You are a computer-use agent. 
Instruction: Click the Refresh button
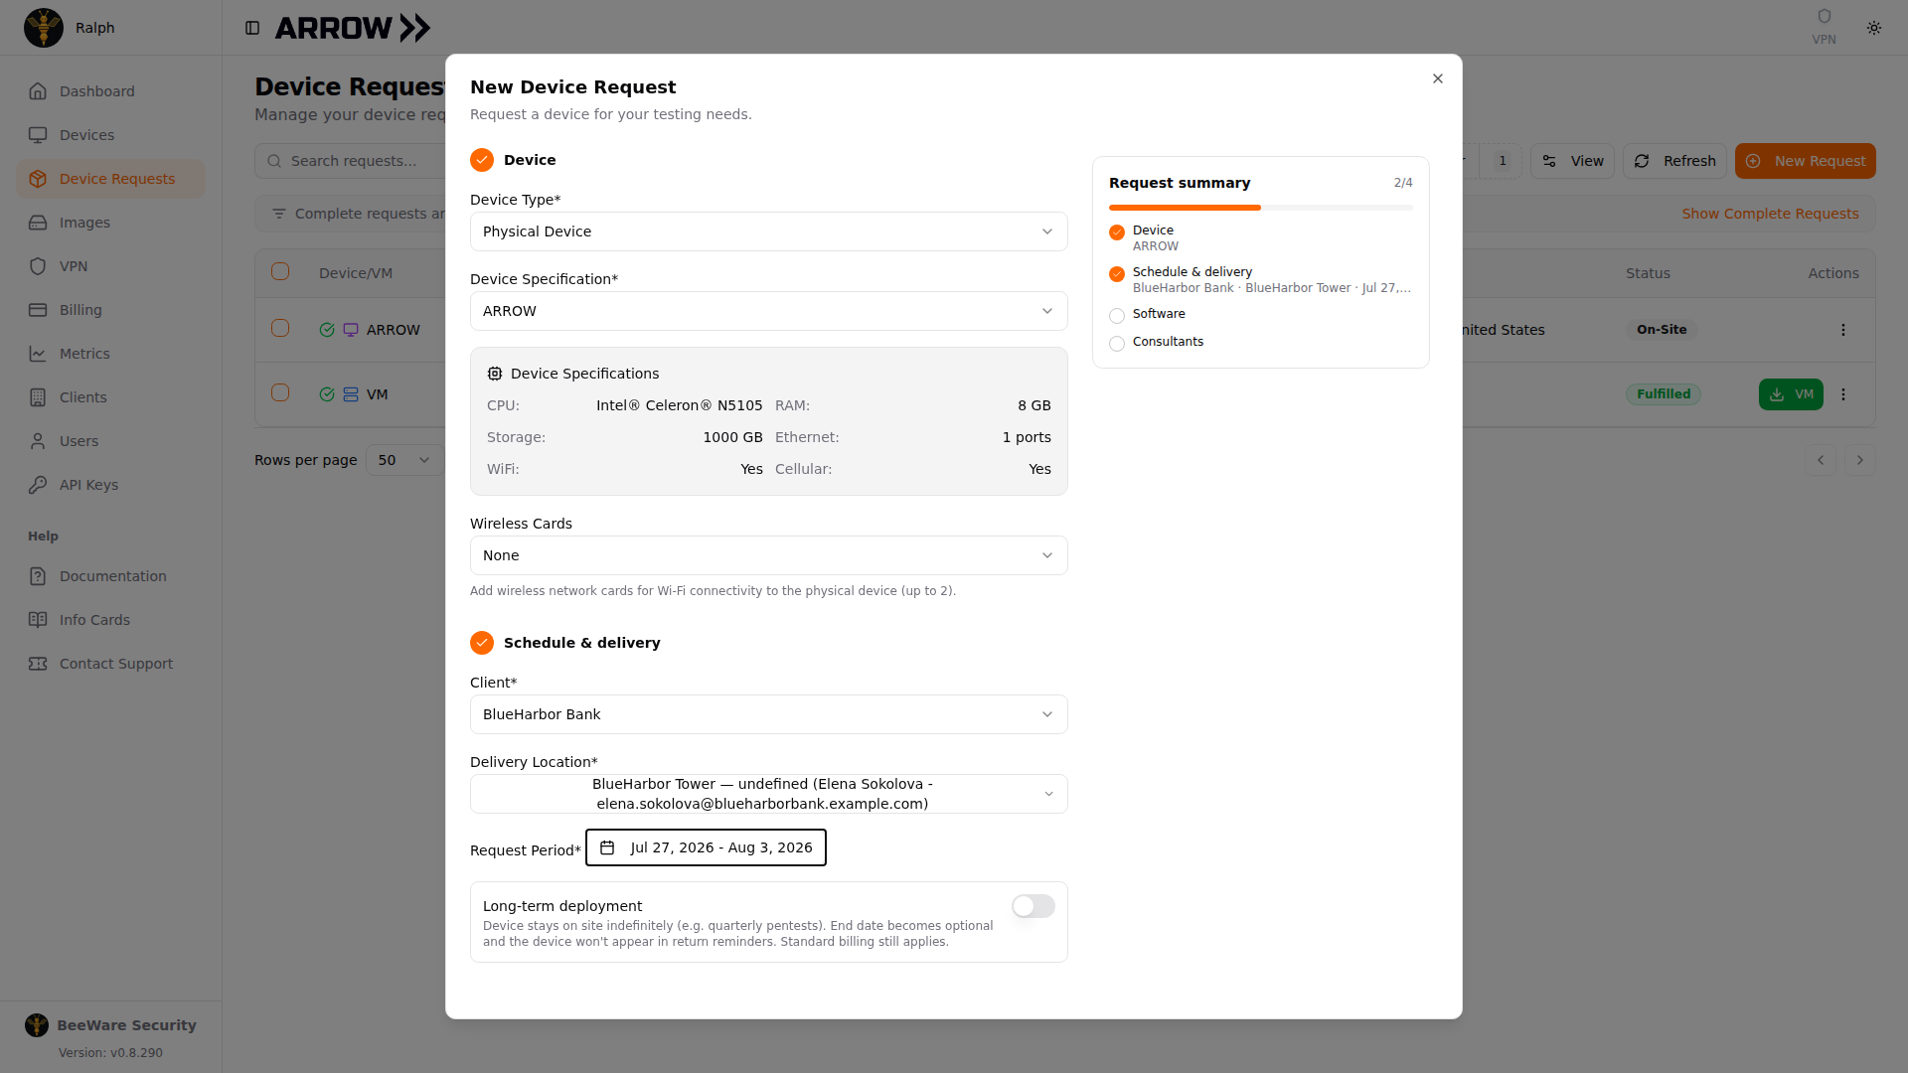(1674, 161)
